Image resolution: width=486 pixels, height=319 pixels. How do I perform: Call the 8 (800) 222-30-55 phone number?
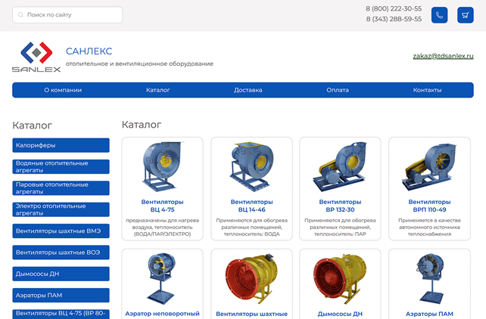394,8
